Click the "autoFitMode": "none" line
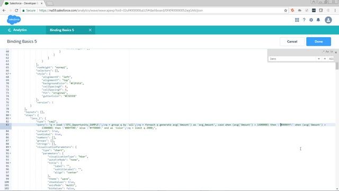Image resolution: width=339 pixels, height=191 pixels. click(x=64, y=160)
